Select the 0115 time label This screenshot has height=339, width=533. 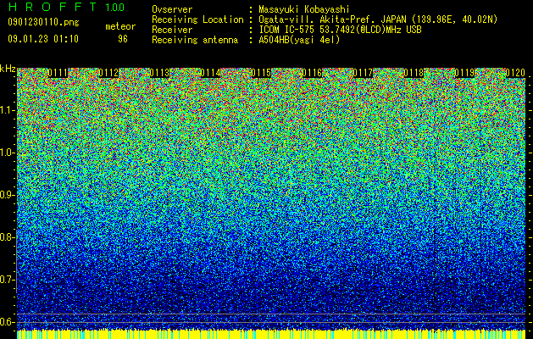tap(261, 73)
